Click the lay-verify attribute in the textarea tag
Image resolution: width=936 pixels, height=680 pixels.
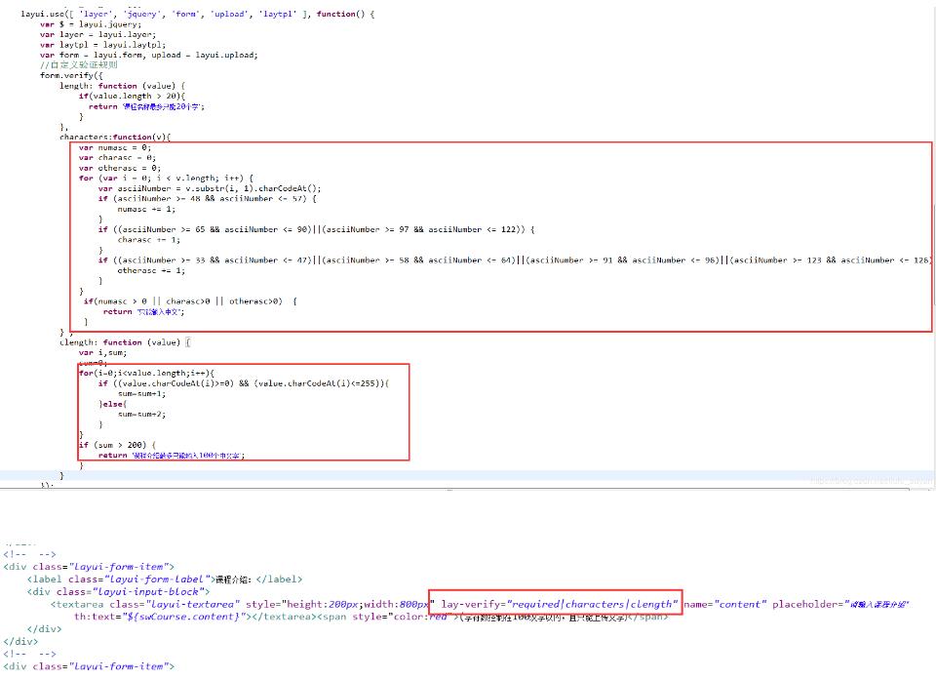click(x=557, y=605)
